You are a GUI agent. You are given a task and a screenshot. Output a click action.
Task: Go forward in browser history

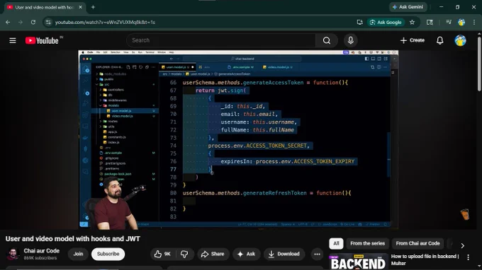point(21,23)
